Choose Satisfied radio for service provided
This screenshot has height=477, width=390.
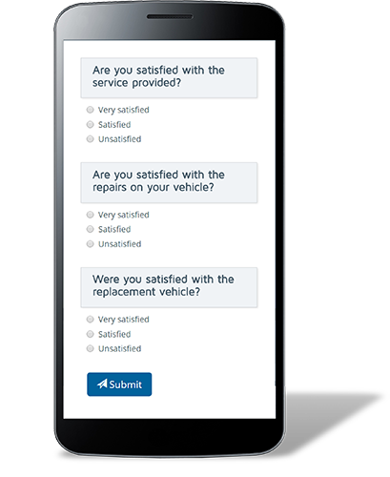point(91,124)
